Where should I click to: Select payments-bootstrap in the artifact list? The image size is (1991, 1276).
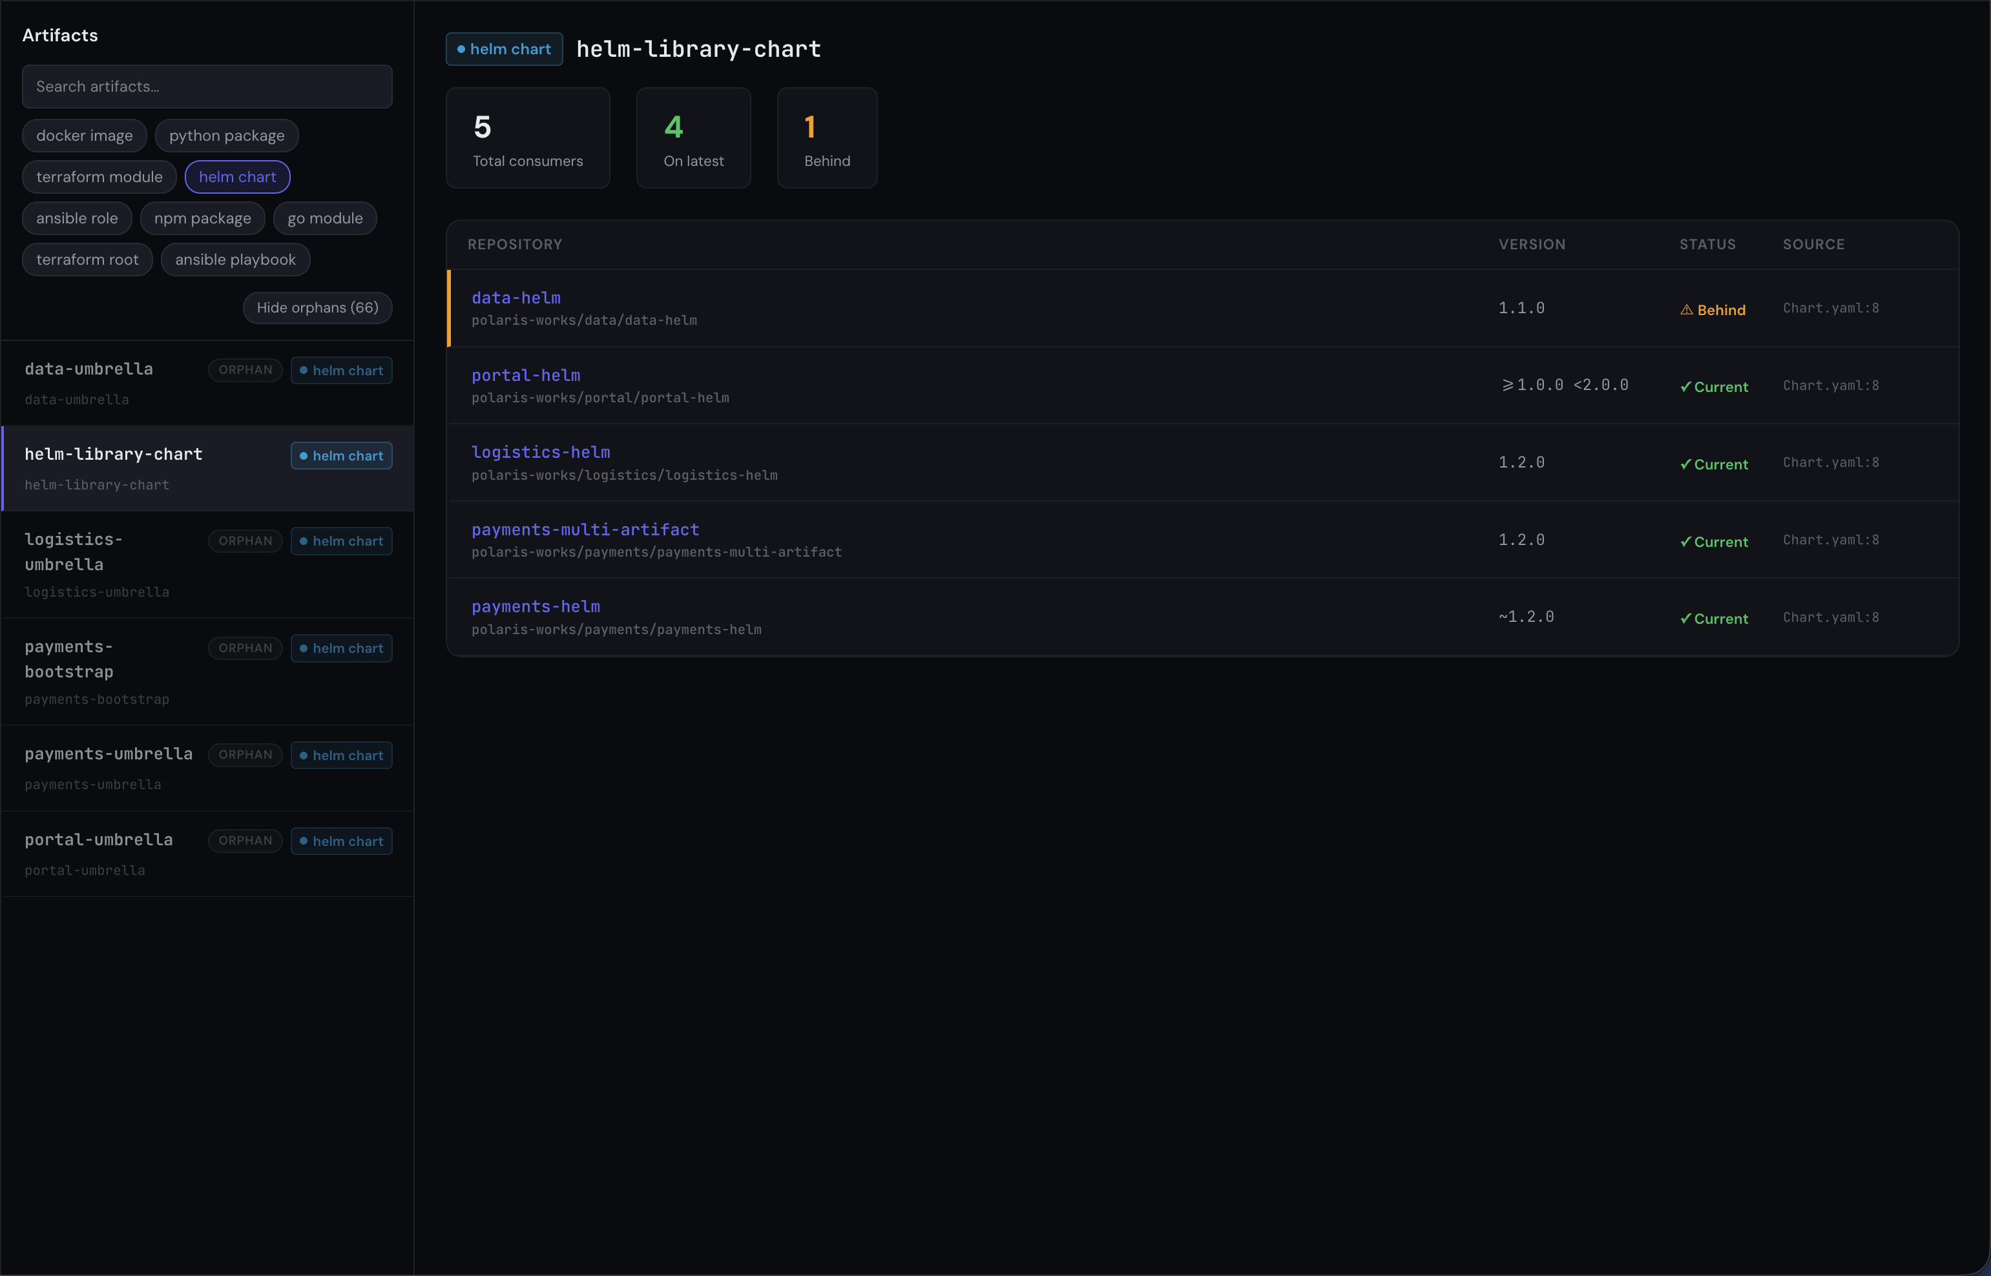207,672
